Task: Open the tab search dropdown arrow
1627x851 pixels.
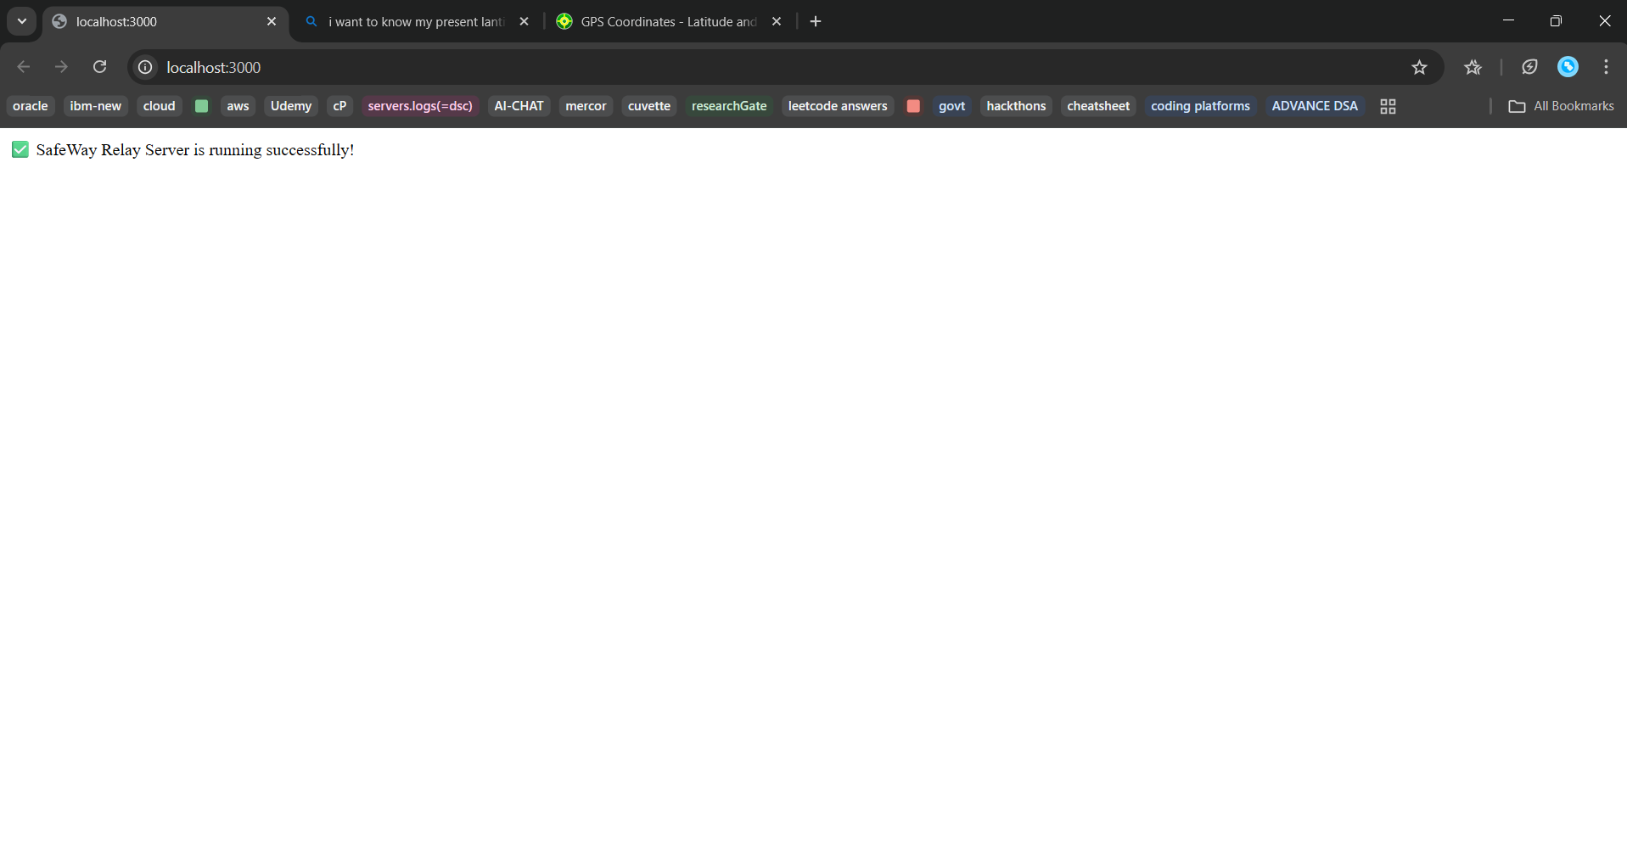Action: [x=22, y=21]
